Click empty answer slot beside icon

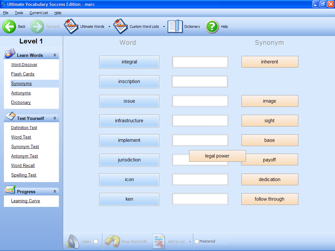200,179
